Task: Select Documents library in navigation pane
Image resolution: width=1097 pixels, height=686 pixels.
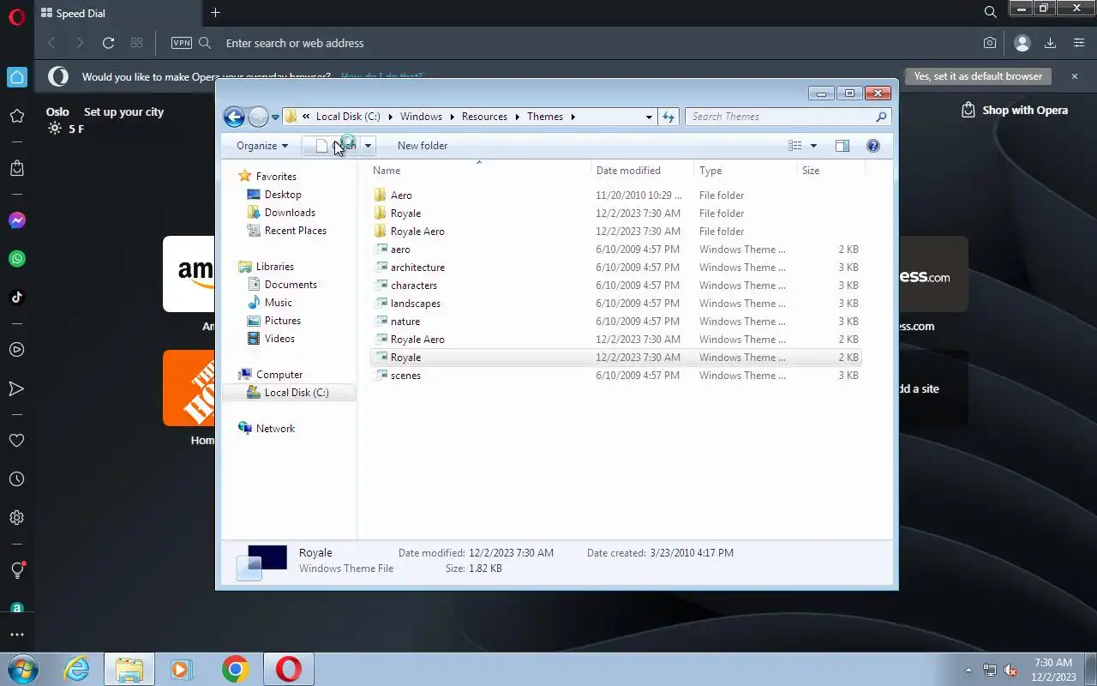Action: (x=291, y=285)
